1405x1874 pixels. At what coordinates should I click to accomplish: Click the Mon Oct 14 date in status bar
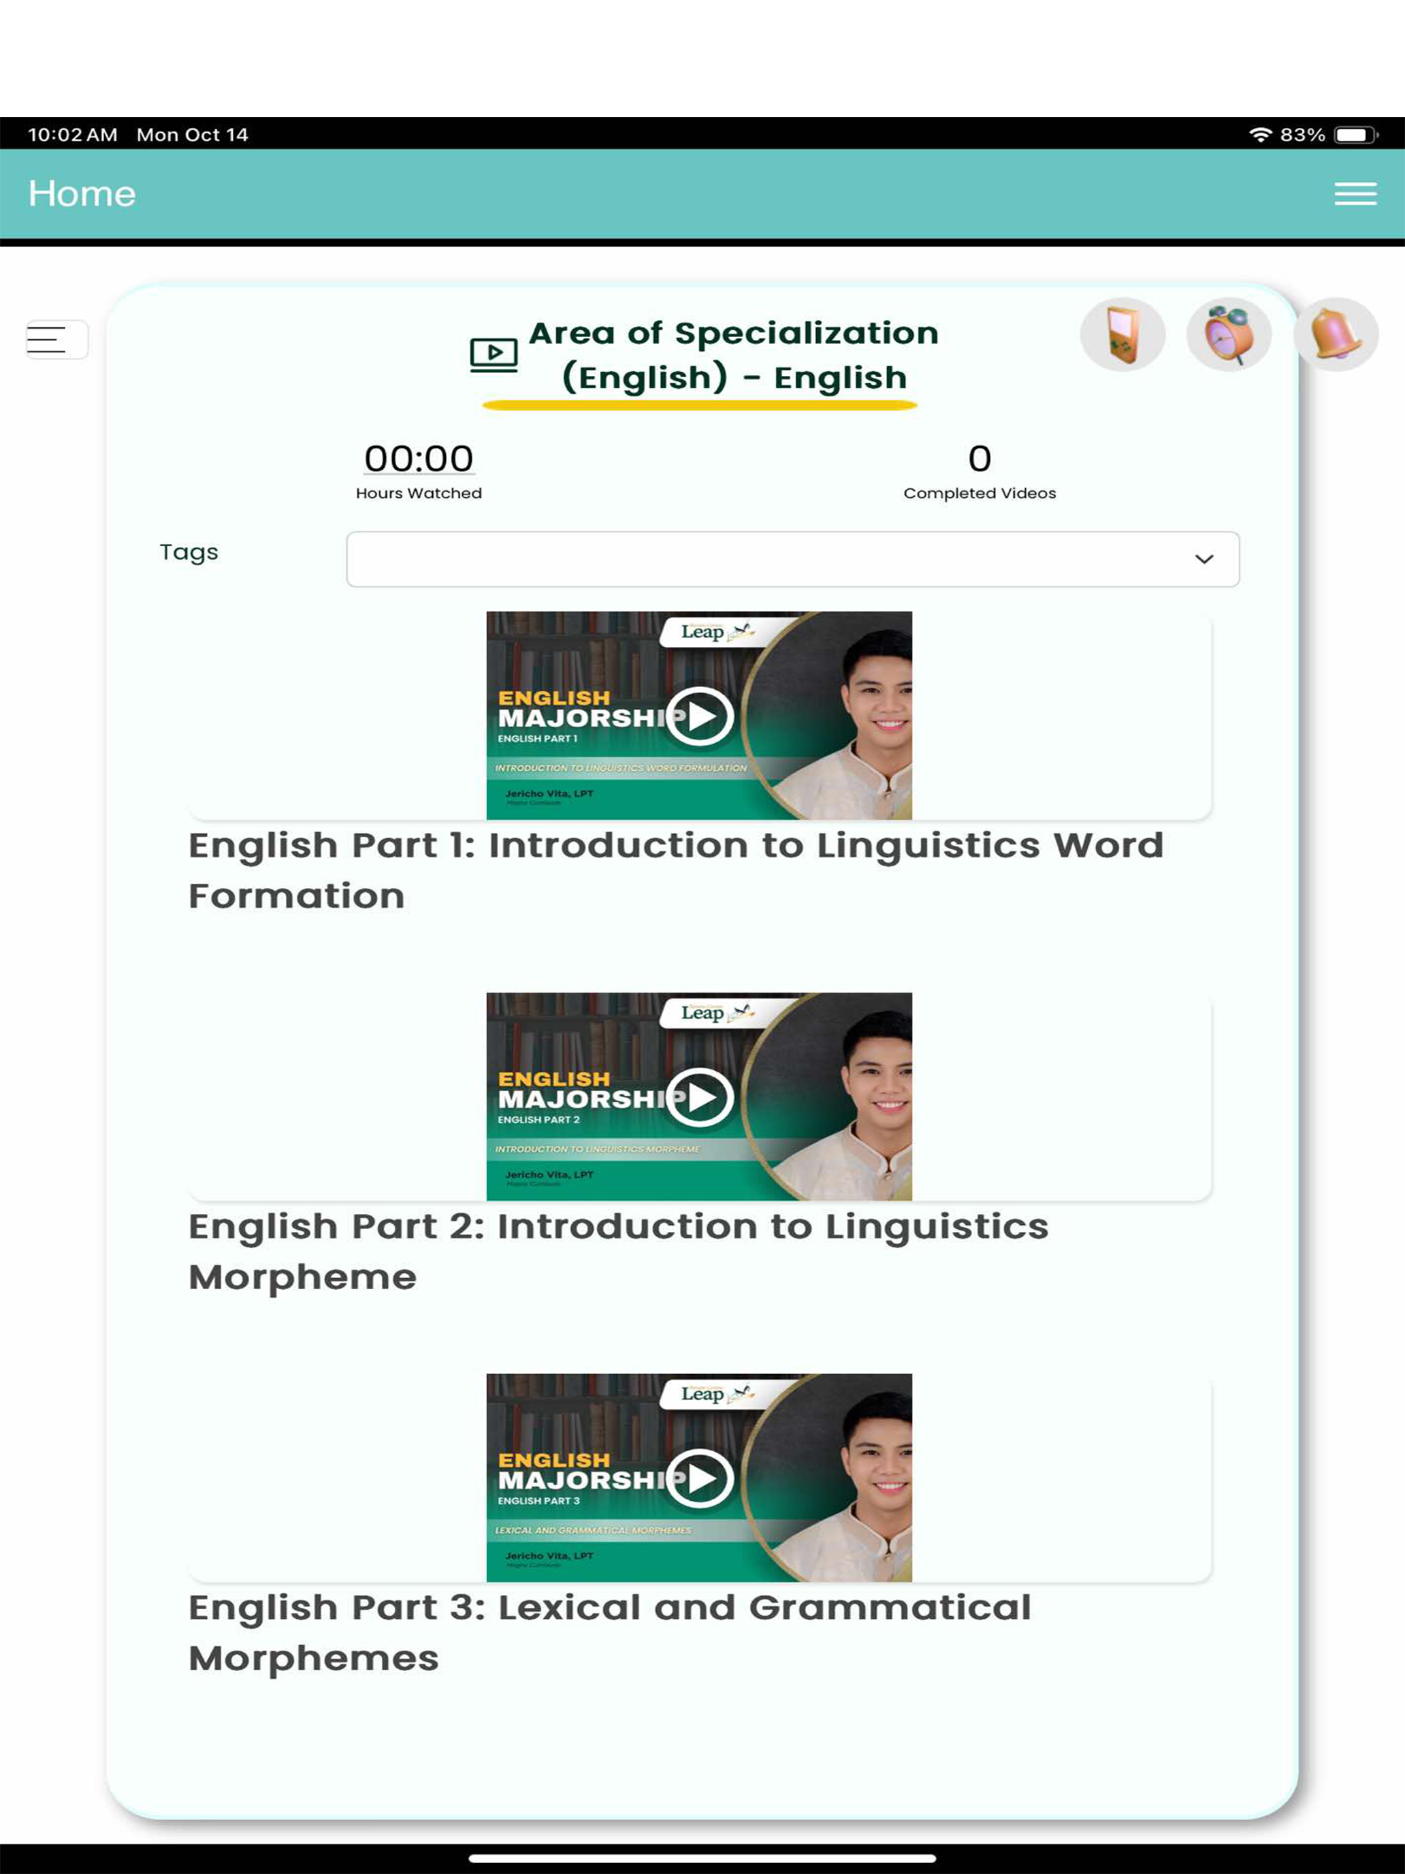coord(192,135)
